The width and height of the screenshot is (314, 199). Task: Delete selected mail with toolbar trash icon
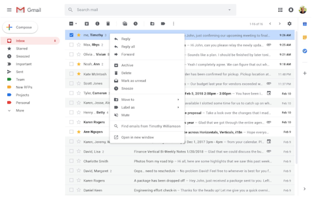coord(108,24)
